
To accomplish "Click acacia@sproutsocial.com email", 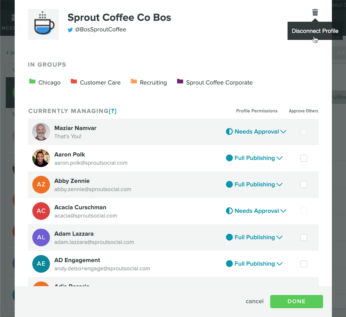I will (85, 216).
